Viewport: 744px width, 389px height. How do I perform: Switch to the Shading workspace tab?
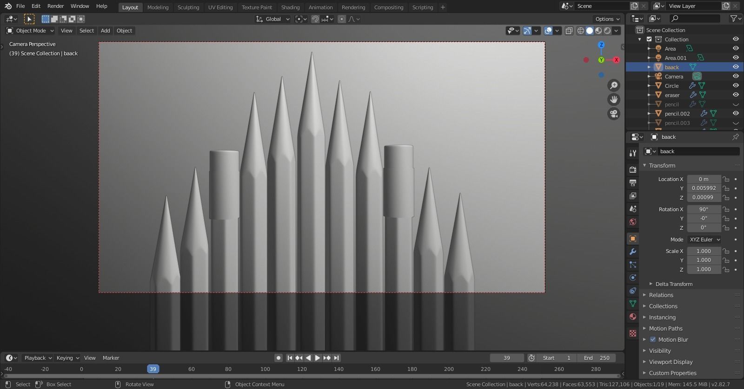290,7
